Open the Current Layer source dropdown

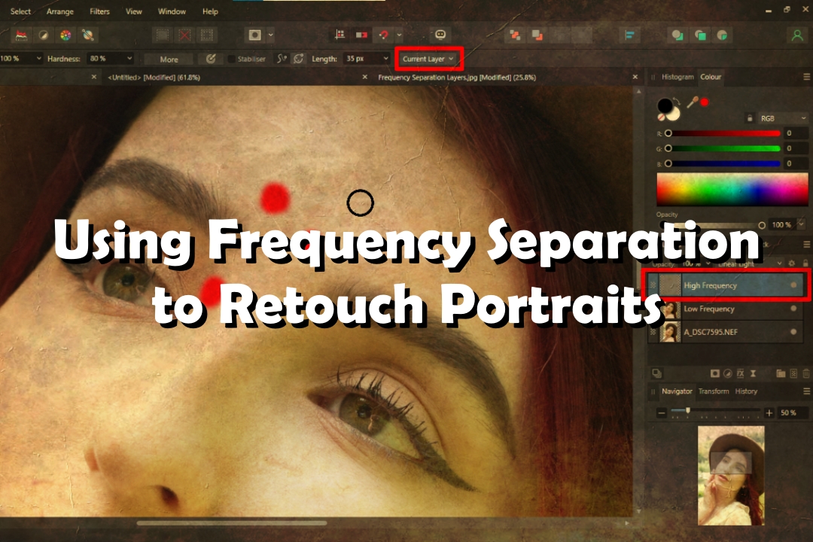pyautogui.click(x=428, y=59)
